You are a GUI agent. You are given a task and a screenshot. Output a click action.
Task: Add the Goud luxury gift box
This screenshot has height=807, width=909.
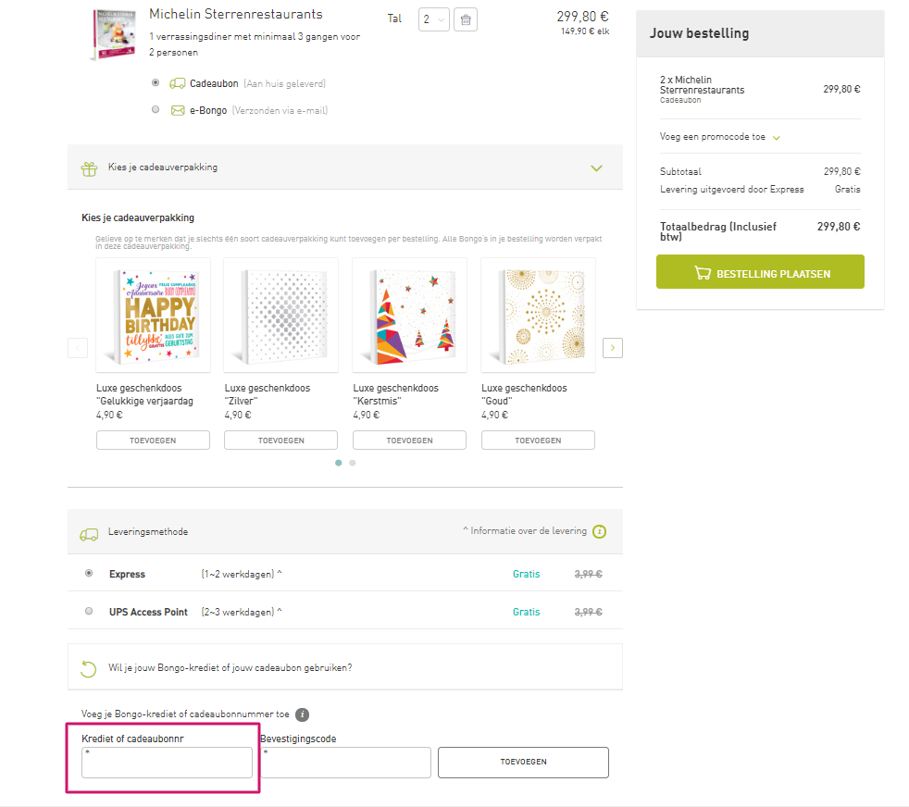538,441
